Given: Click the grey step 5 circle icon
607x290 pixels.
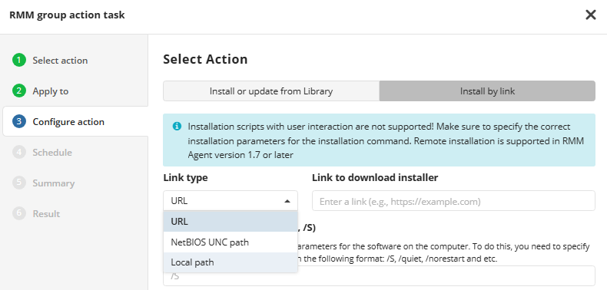Looking at the screenshot, I should (18, 183).
